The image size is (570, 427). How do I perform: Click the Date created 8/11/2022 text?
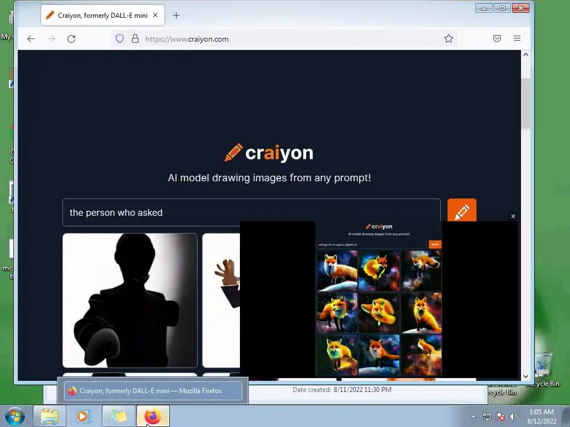tap(342, 390)
